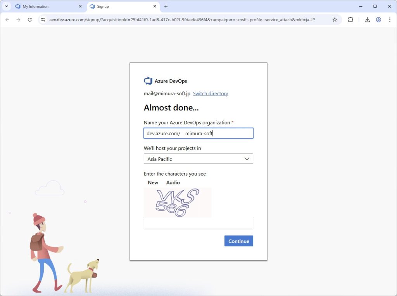
Task: Open the Chrome profile avatar icon
Action: [378, 20]
